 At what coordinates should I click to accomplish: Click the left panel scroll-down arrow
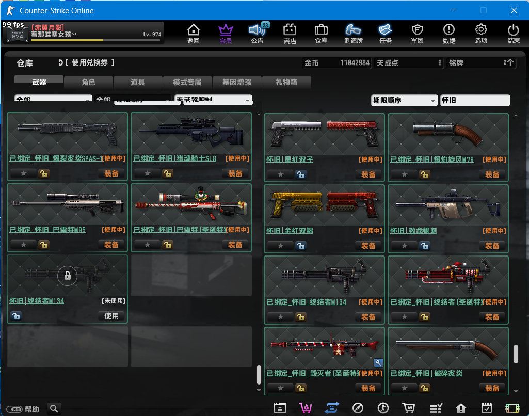tap(259, 390)
